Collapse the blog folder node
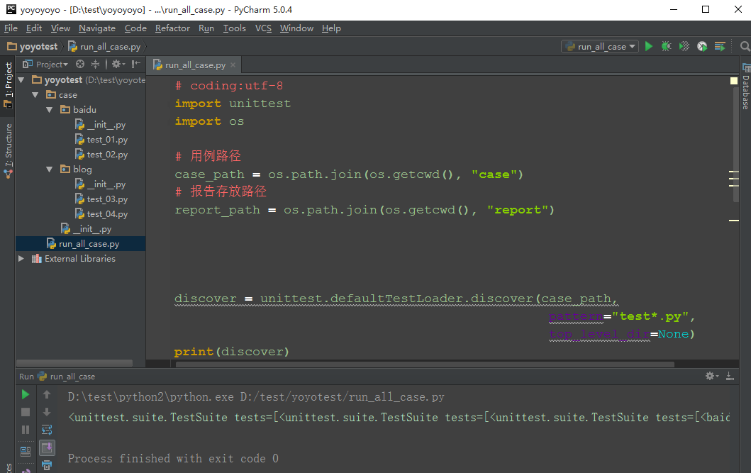751x473 pixels. pyautogui.click(x=50, y=169)
